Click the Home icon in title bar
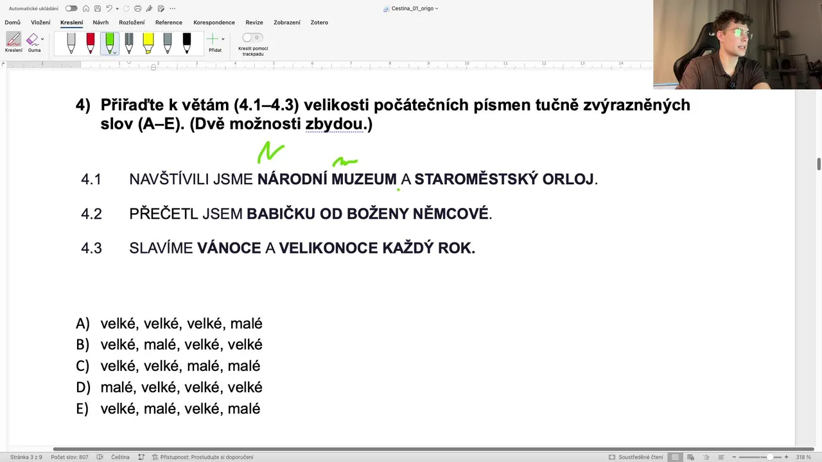Viewport: 822px width, 462px height. (86, 8)
